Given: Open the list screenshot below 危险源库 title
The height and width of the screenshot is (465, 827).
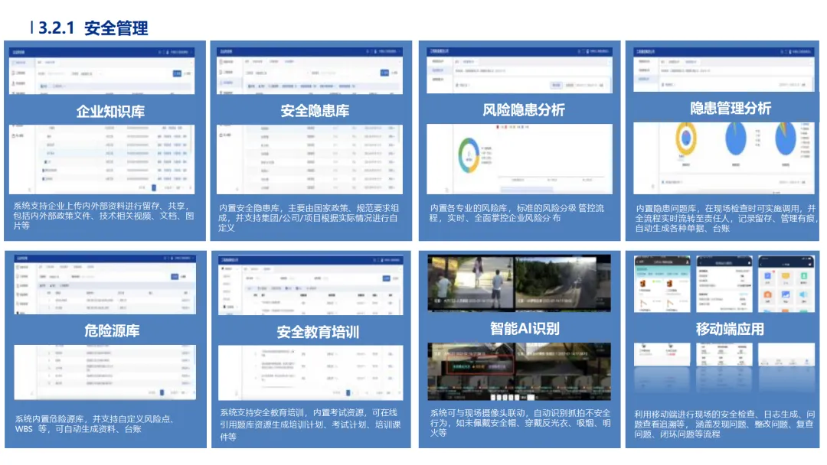Looking at the screenshot, I should coord(105,372).
